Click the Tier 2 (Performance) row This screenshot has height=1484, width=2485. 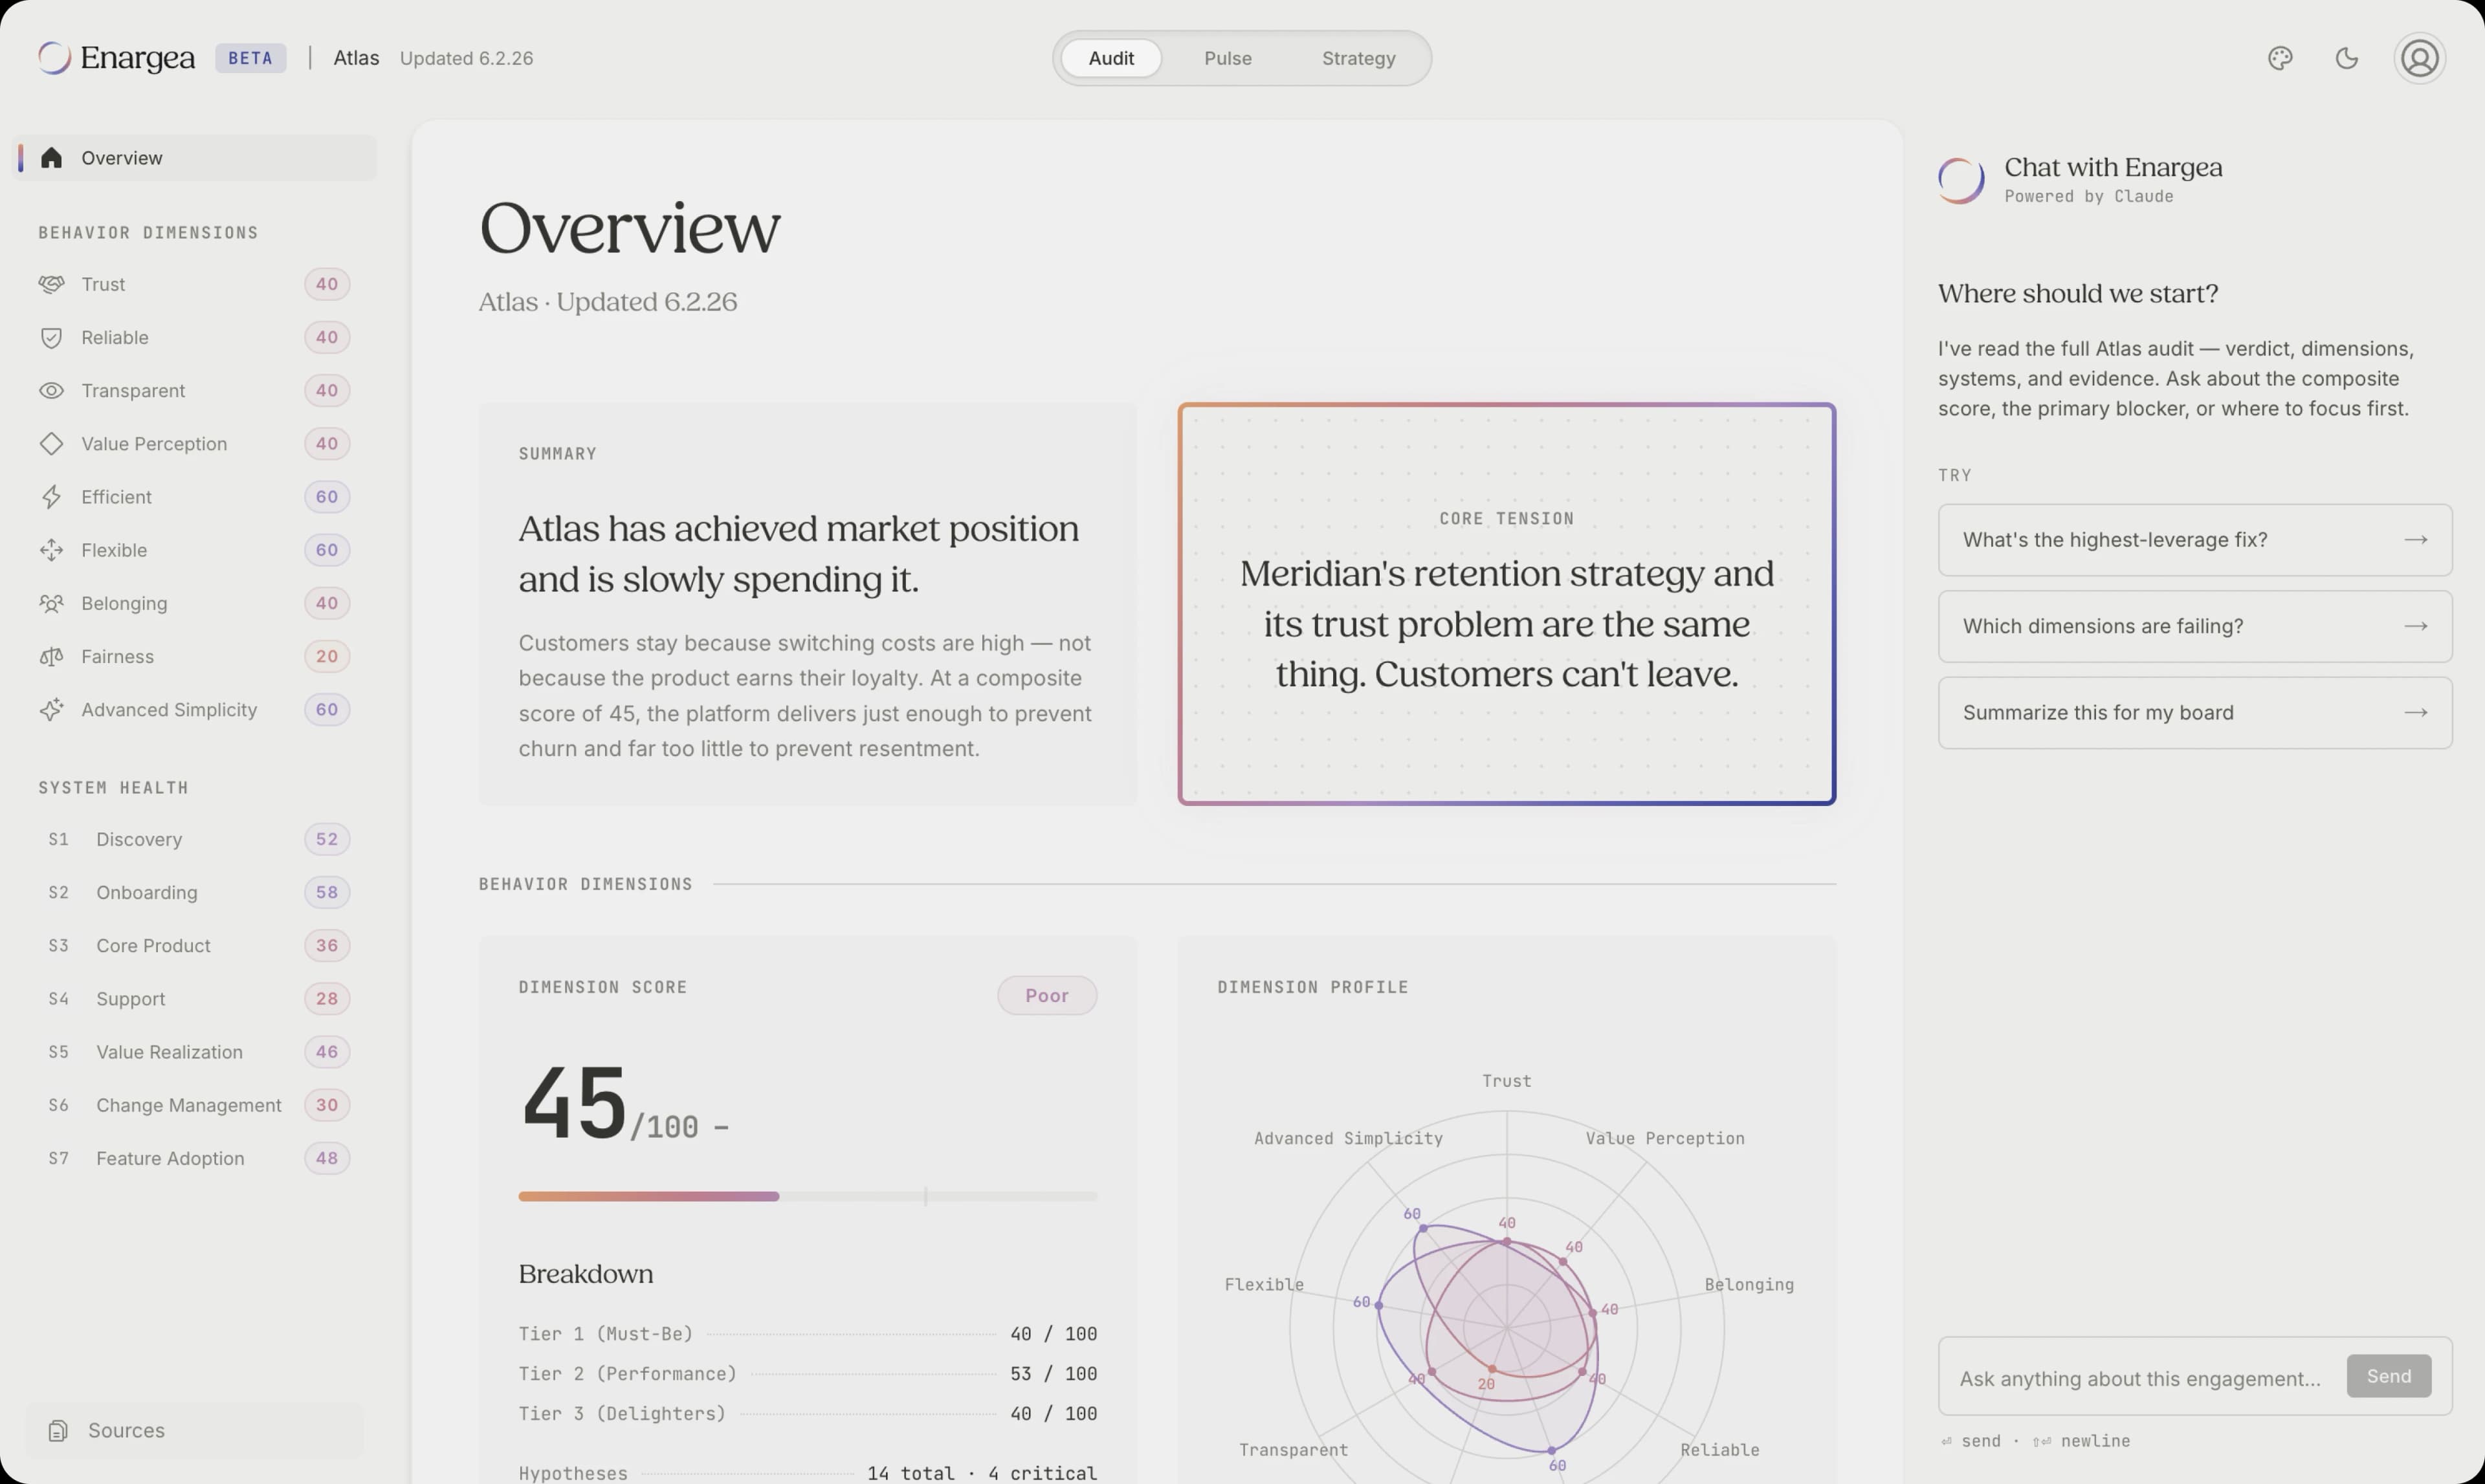(x=808, y=1374)
